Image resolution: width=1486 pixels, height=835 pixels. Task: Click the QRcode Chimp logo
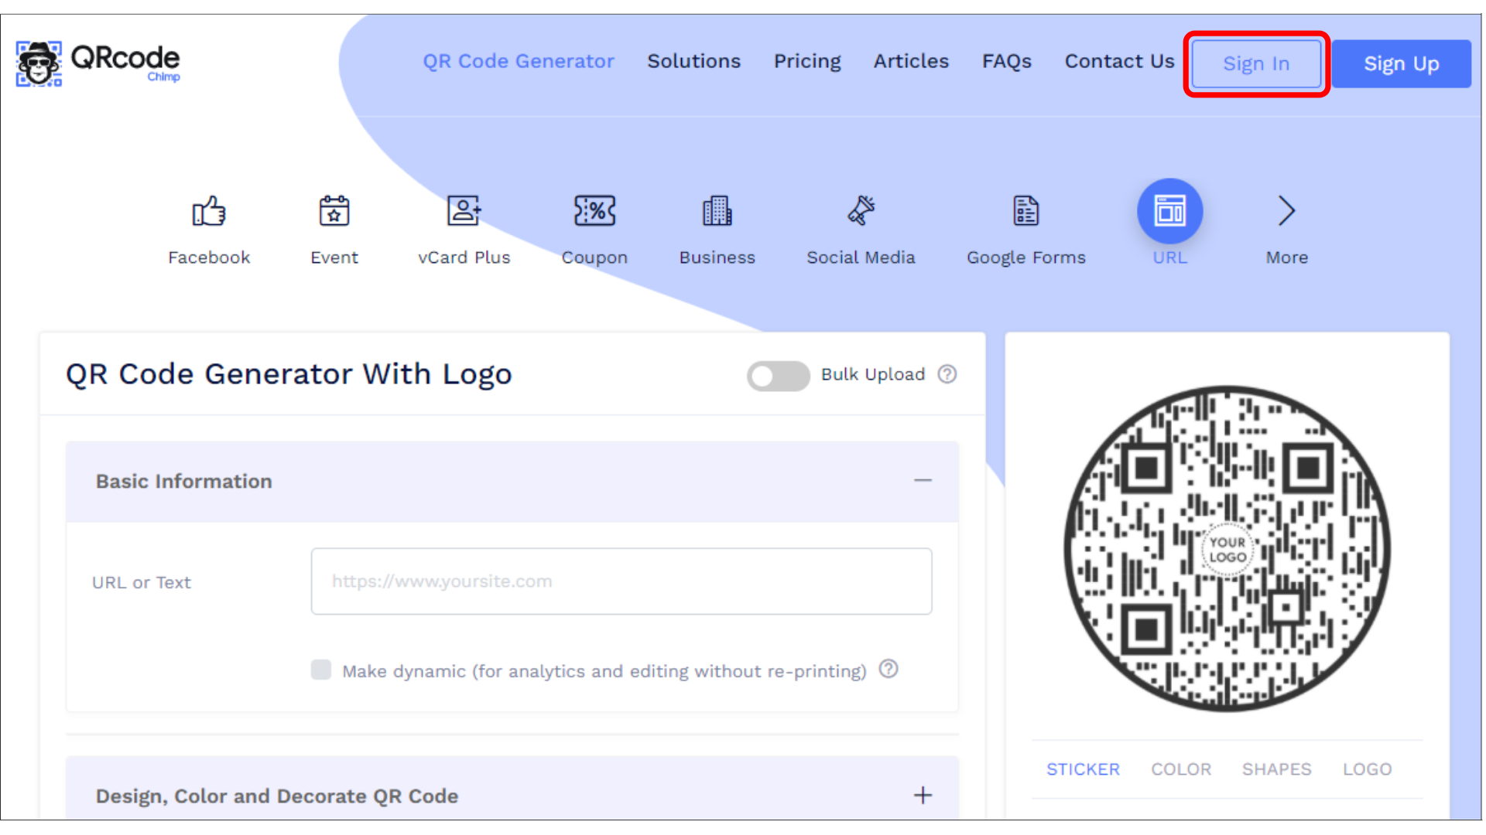click(98, 63)
